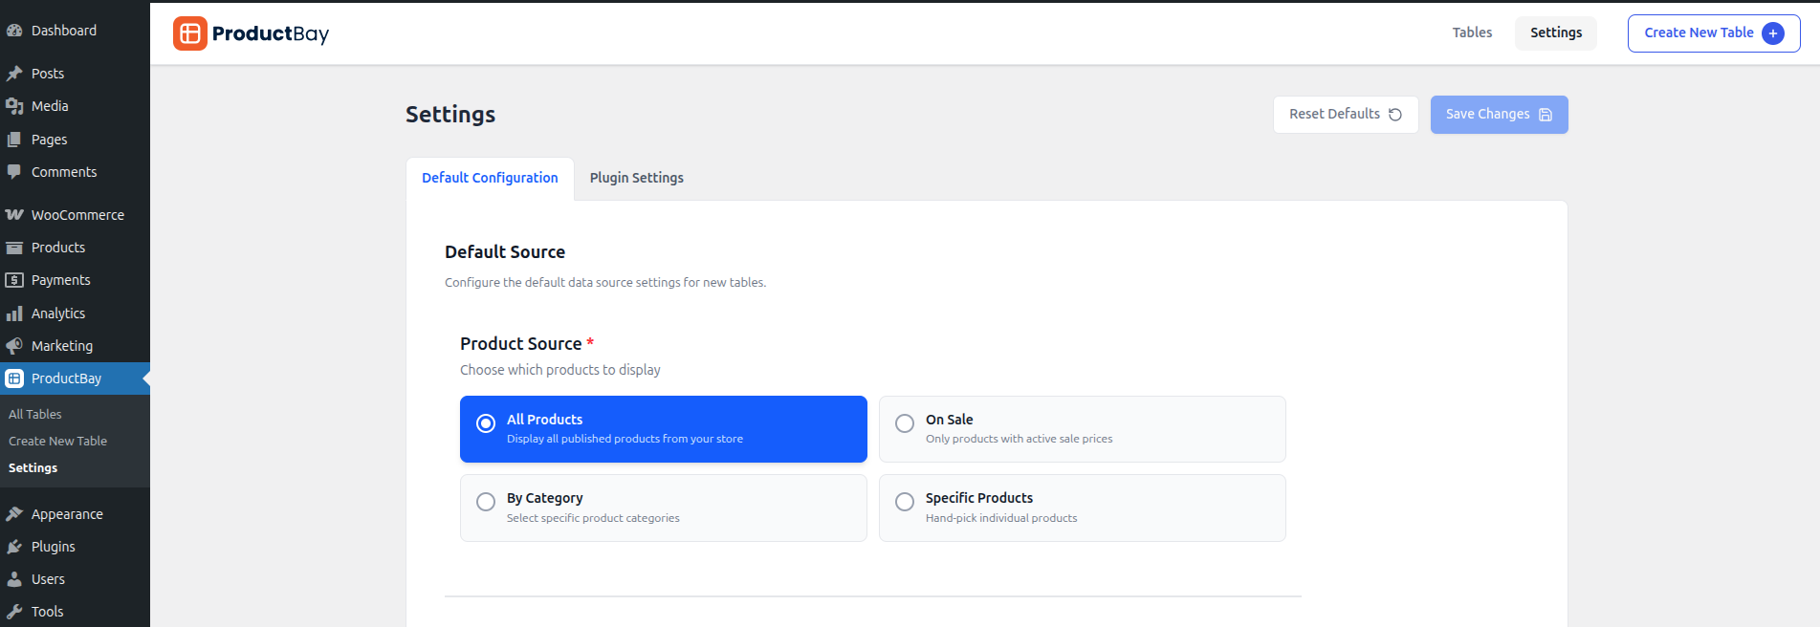Click 'Only products with active sale prices' text
This screenshot has width=1820, height=627.
tap(1020, 439)
